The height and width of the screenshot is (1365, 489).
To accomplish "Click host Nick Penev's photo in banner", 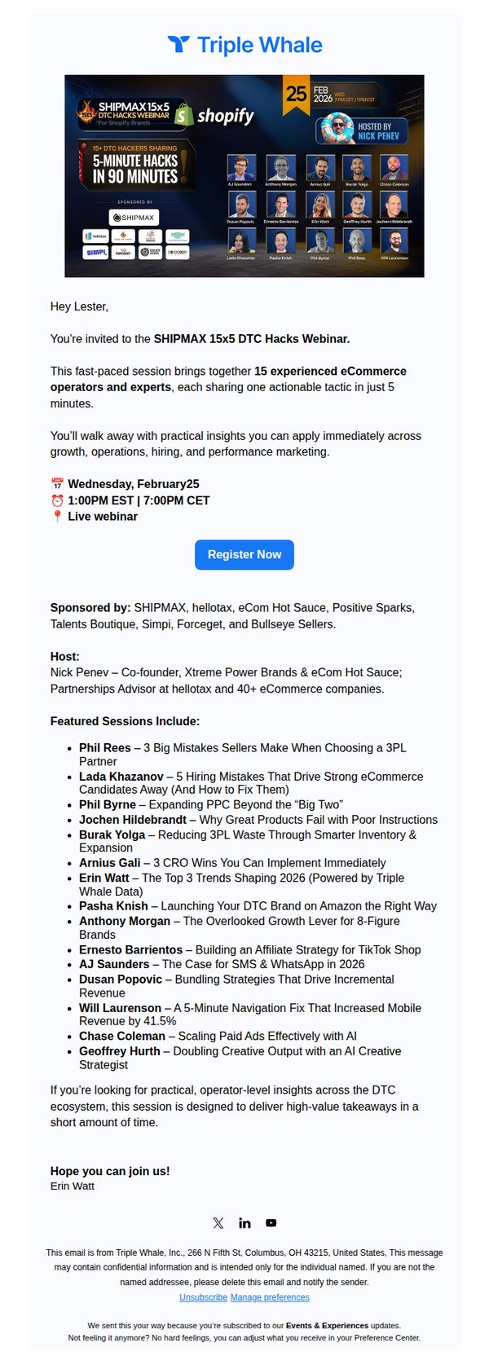I will coord(336,129).
